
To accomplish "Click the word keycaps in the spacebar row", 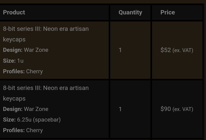I will pos(14,99).
